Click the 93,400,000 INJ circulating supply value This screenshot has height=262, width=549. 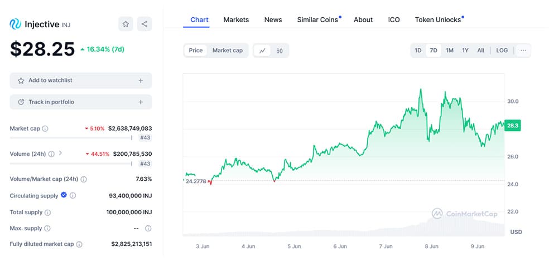coord(130,196)
